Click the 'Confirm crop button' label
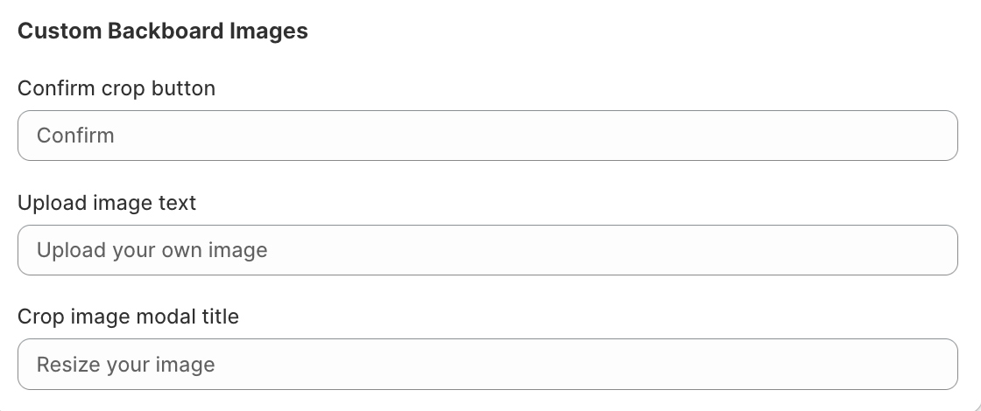The height and width of the screenshot is (411, 981). pyautogui.click(x=116, y=88)
